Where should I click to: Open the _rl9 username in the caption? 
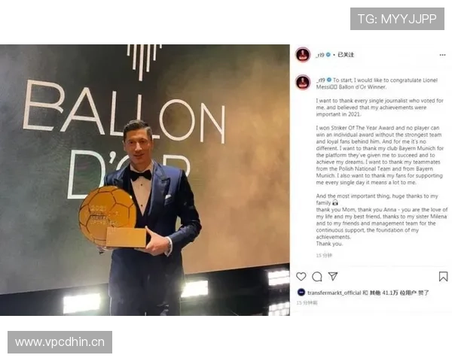[321, 80]
